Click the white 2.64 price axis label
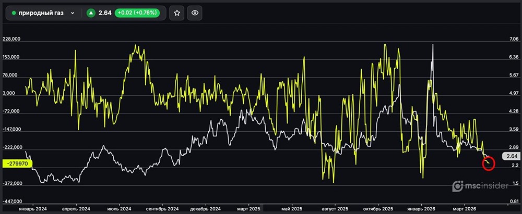522x214 pixels. tap(511, 156)
